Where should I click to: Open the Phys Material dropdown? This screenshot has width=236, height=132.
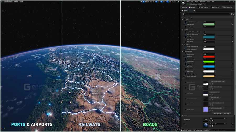218,118
